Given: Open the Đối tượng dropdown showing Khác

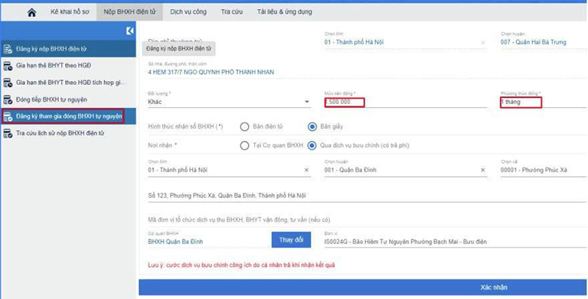Looking at the screenshot, I should coord(229,102).
